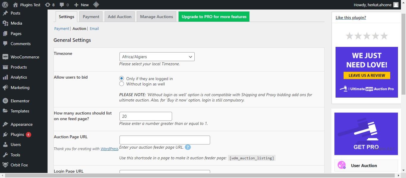Image resolution: width=406 pixels, height=178 pixels.
Task: Click the diamond icon in admin bar
Action: coord(96,5)
